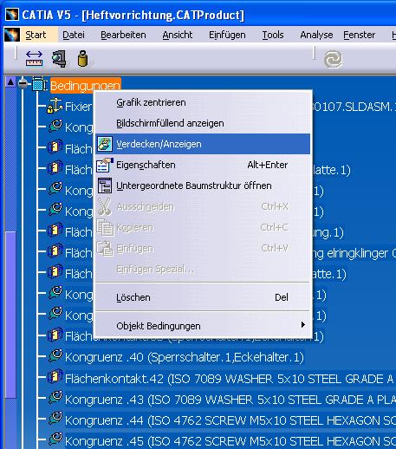The width and height of the screenshot is (396, 449).
Task: Click the Bedingungen node constraints icon
Action: (39, 84)
